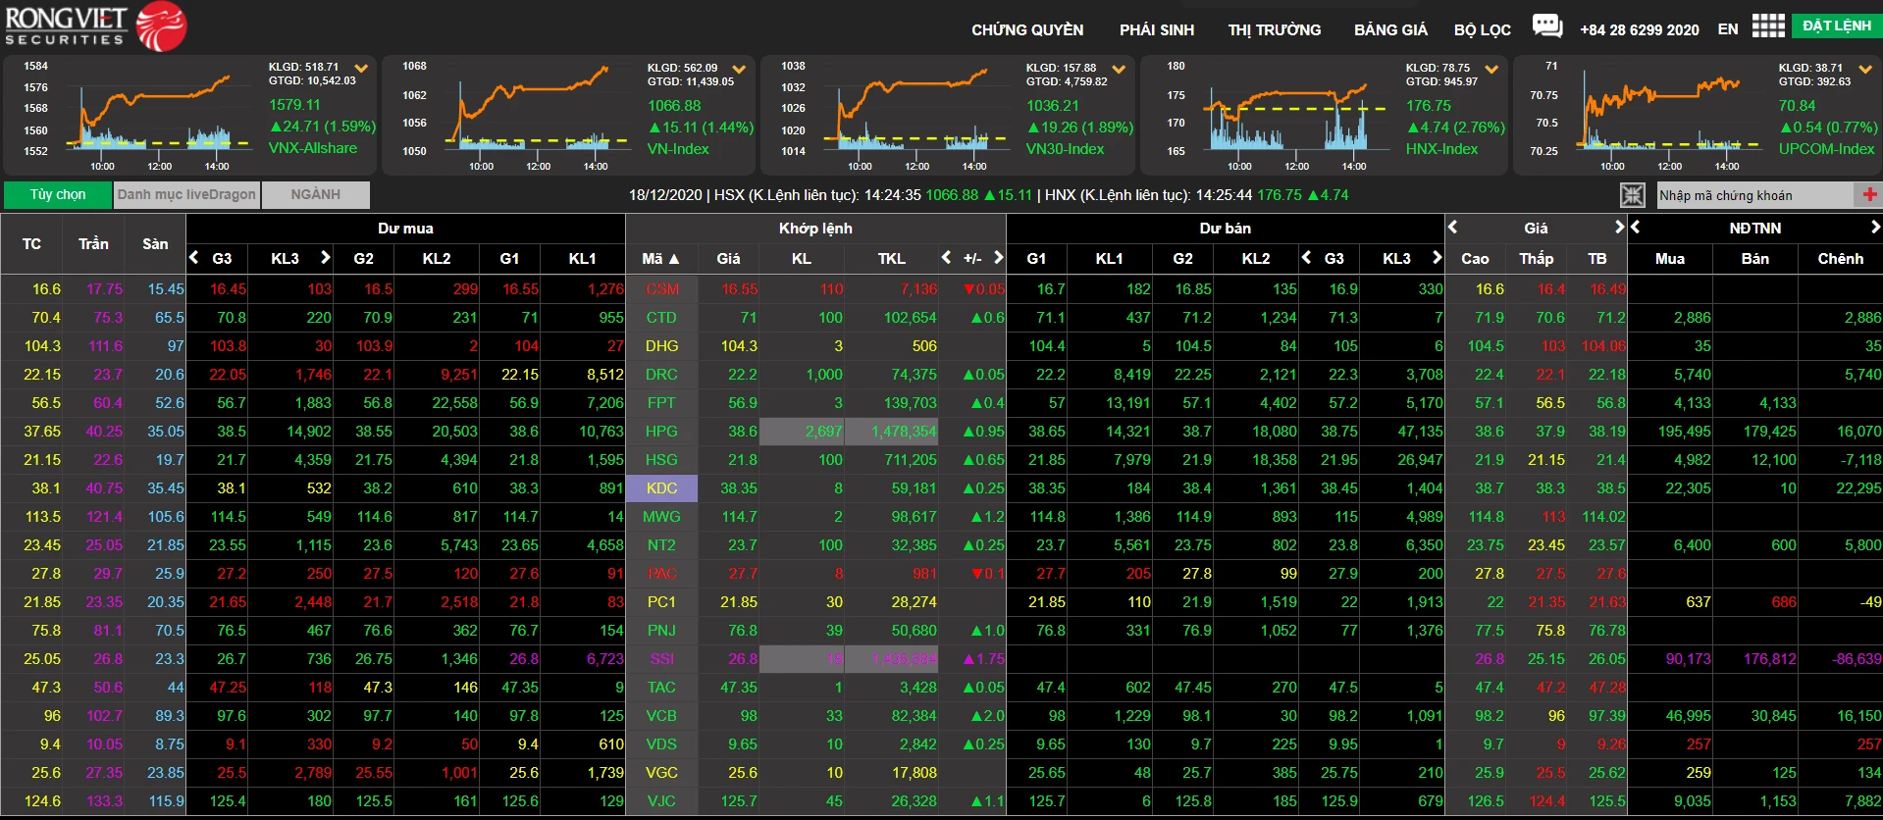1883x820 pixels.
Task: Click HPG total volume 1,478,354 cell
Action: [x=891, y=431]
